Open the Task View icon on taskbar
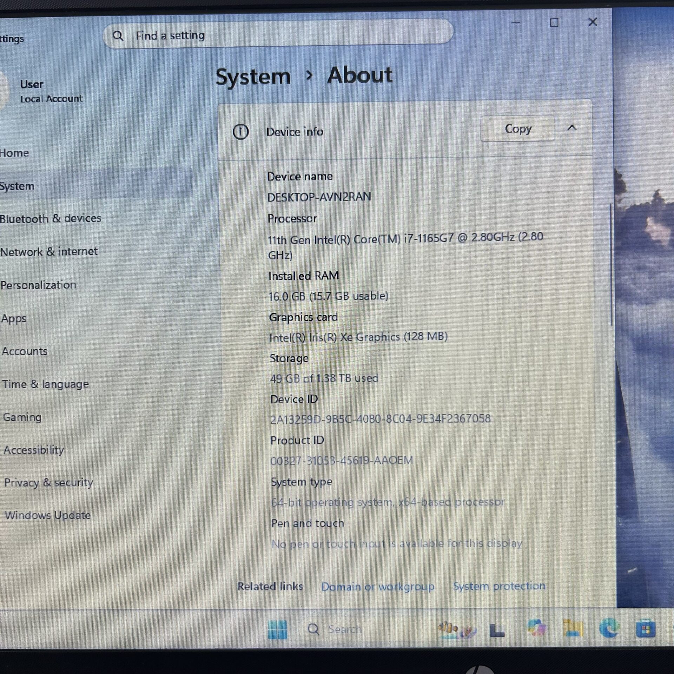This screenshot has height=674, width=674. (x=497, y=630)
